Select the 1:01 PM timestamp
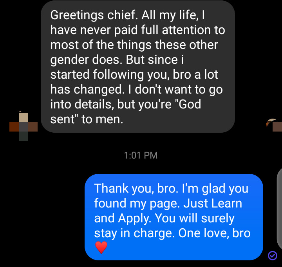Viewport: 282px width, 267px height. point(141,155)
